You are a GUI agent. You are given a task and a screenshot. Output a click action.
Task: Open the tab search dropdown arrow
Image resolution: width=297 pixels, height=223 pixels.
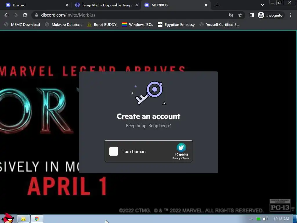(262, 5)
